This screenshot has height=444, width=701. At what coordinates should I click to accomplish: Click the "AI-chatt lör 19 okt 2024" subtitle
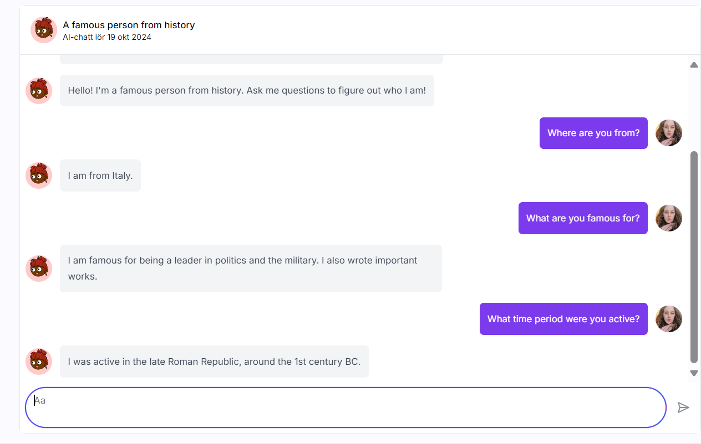(107, 37)
